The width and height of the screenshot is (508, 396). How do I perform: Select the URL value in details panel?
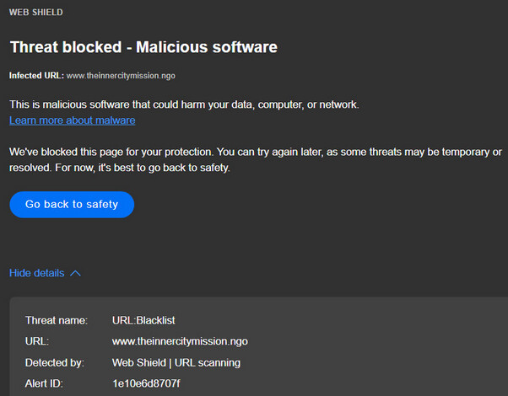(180, 341)
